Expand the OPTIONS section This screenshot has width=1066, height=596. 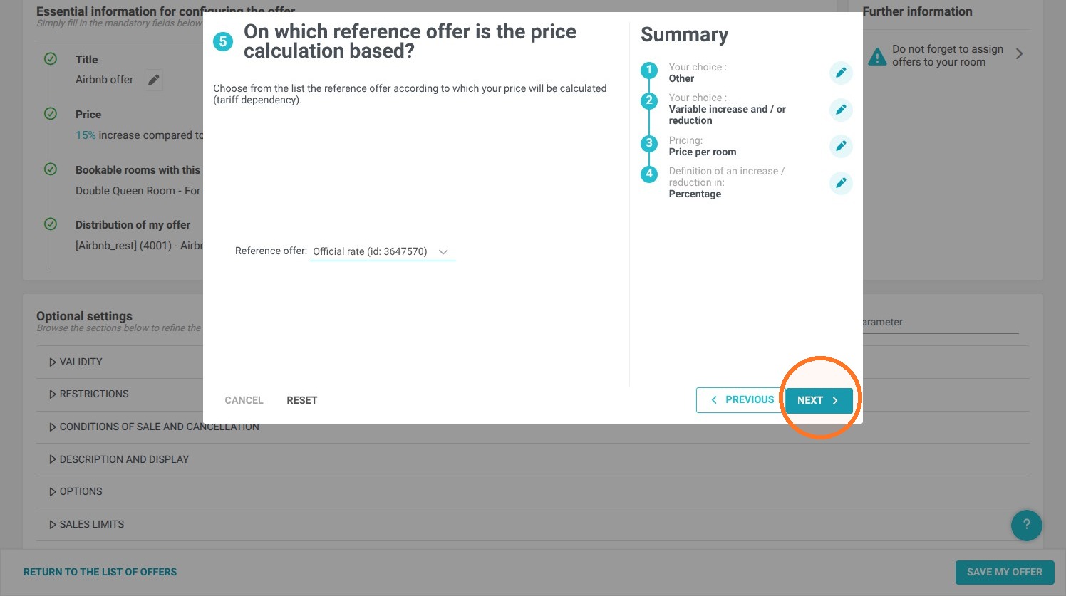coord(76,491)
